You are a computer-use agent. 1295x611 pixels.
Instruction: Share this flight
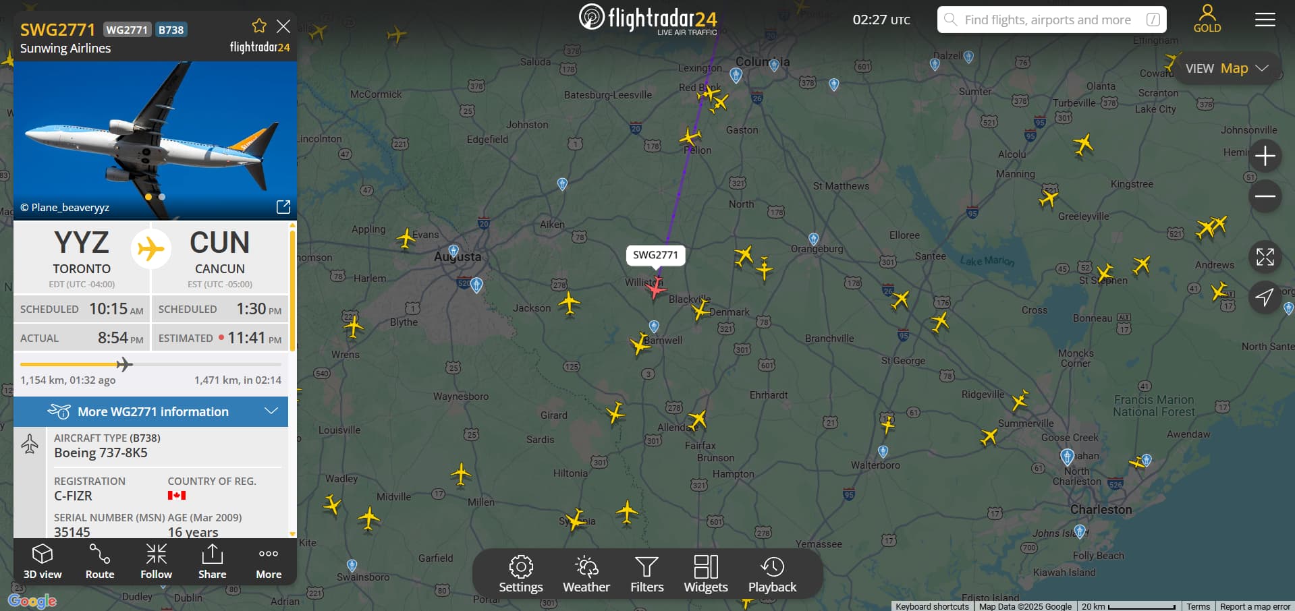212,561
